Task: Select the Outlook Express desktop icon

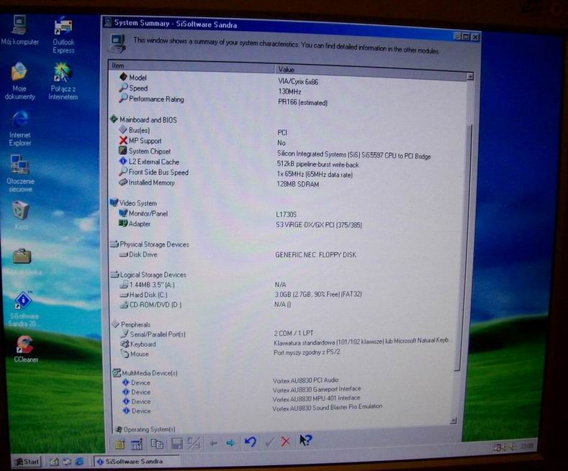Action: (63, 35)
